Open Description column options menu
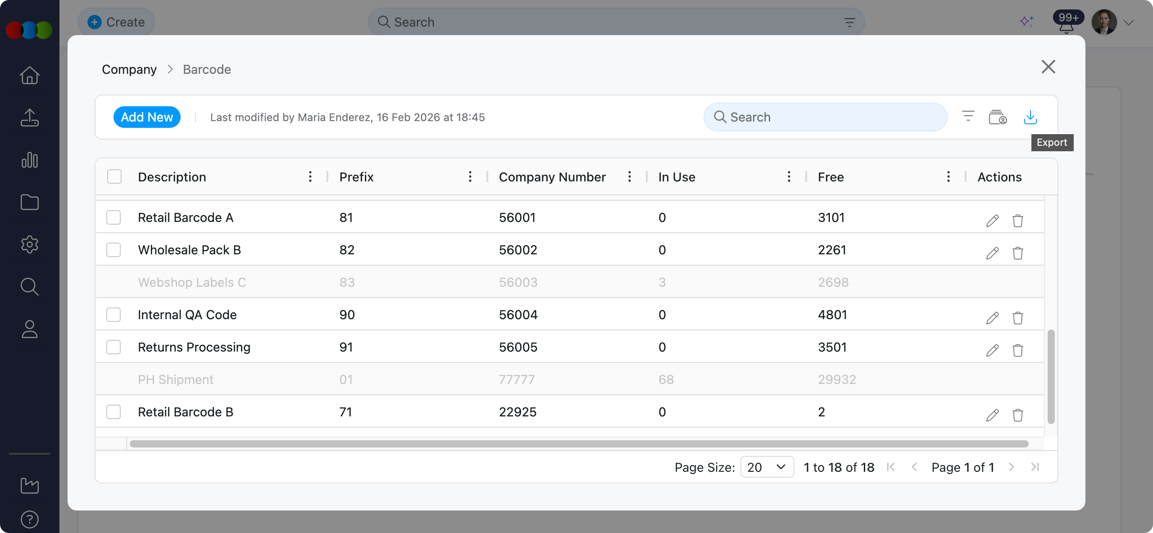 coord(310,176)
